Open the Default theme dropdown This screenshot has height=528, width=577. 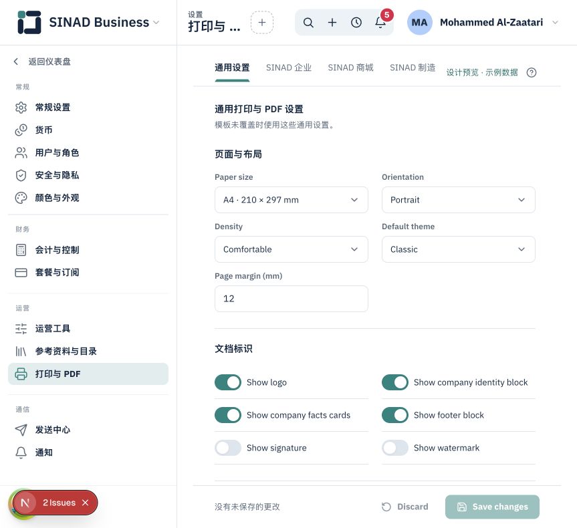click(458, 249)
